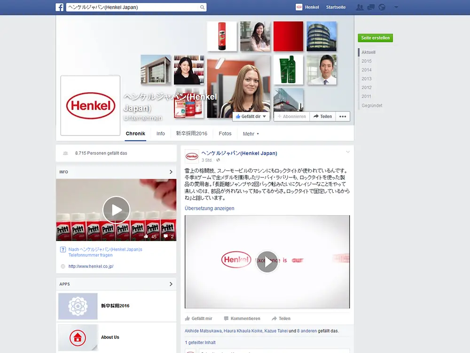Open the About Us app icon
Screen dimensions: 470x353
pyautogui.click(x=78, y=337)
